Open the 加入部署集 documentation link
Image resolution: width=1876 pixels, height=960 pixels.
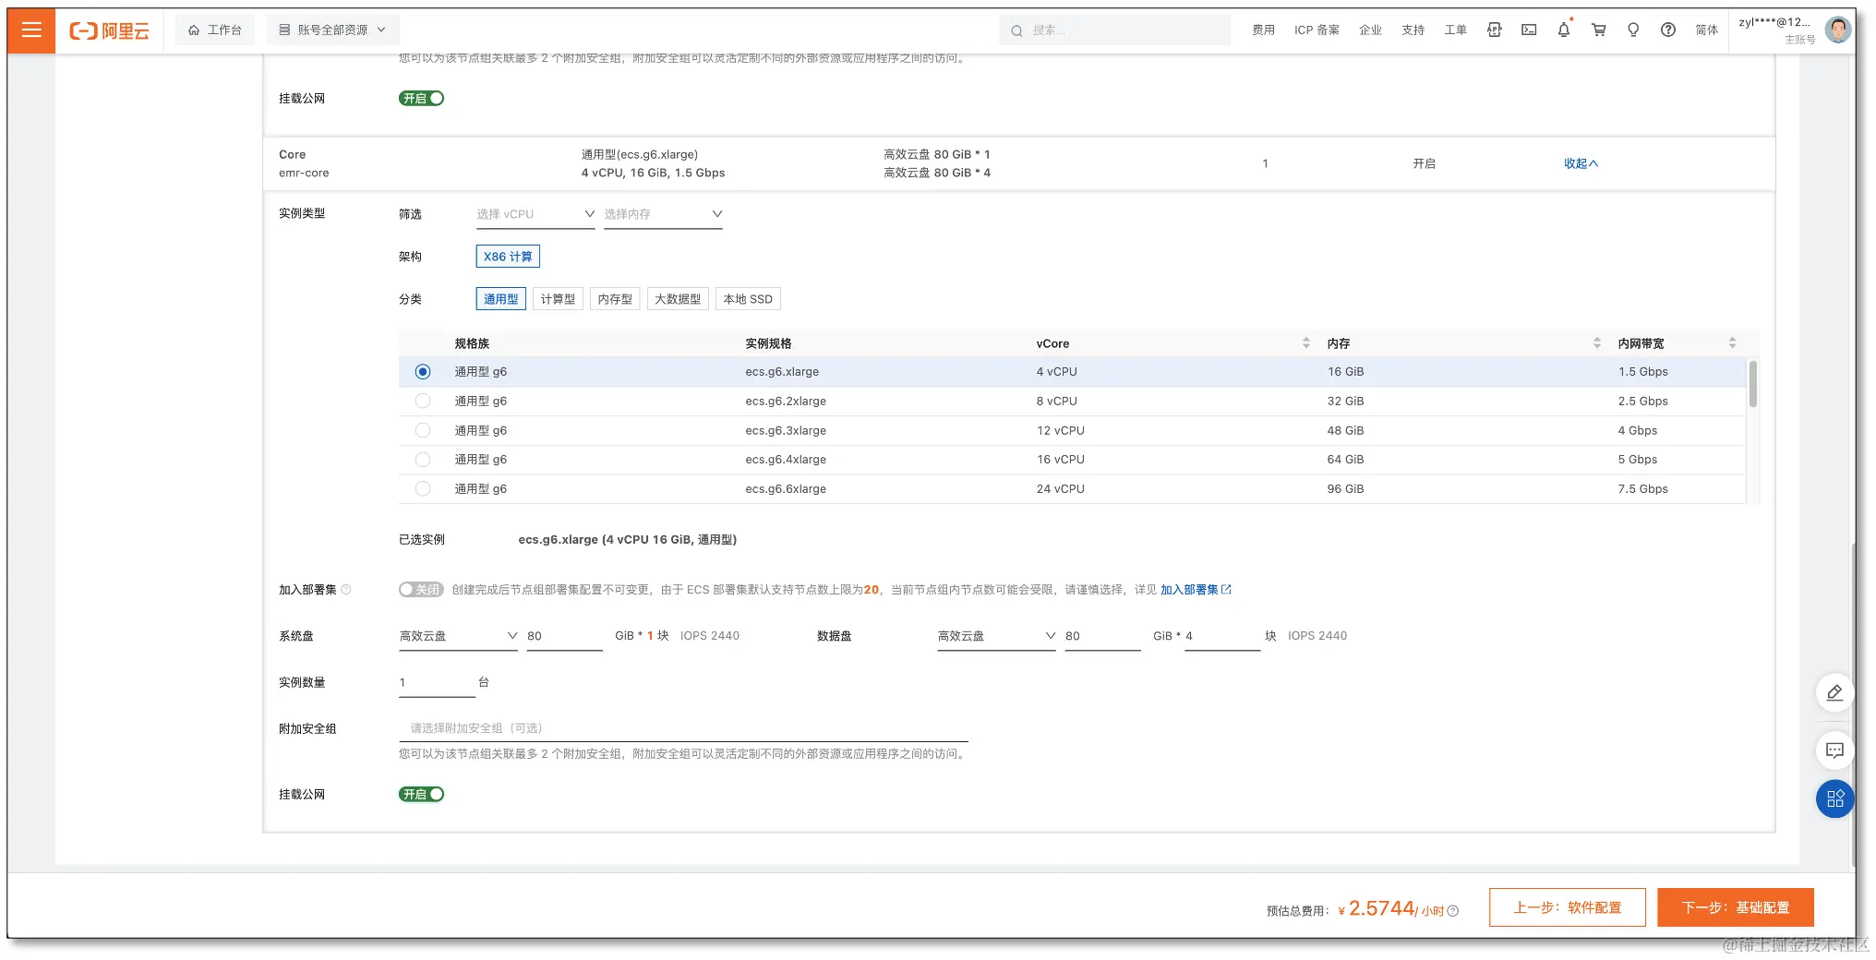pos(1196,590)
